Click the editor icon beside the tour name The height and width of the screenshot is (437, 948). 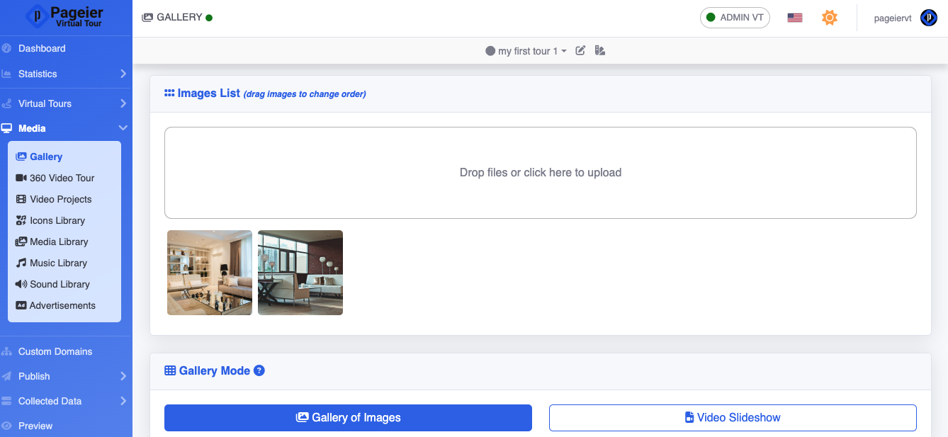(600, 50)
